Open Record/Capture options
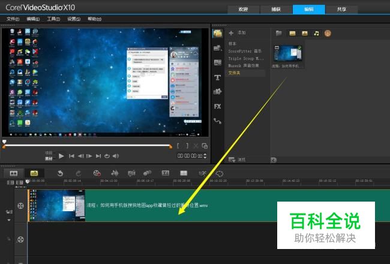The image size is (390, 264). coord(97,173)
